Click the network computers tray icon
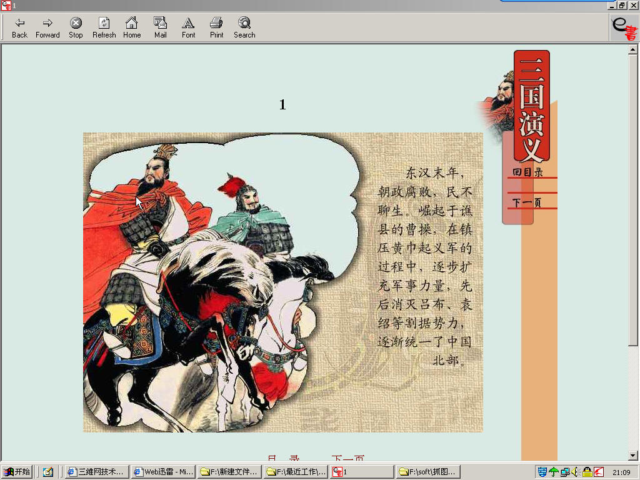This screenshot has height=480, width=640. click(565, 472)
